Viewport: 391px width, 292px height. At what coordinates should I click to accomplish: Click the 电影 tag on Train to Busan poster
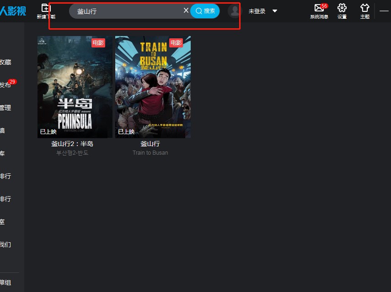[176, 43]
